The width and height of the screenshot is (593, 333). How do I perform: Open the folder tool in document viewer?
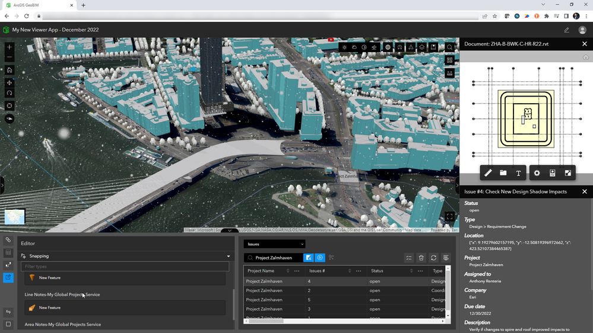click(x=503, y=173)
